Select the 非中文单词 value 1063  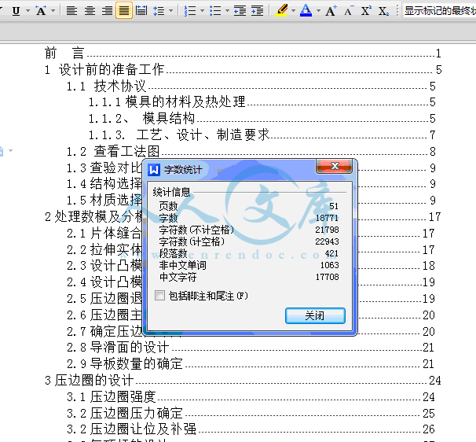click(329, 265)
